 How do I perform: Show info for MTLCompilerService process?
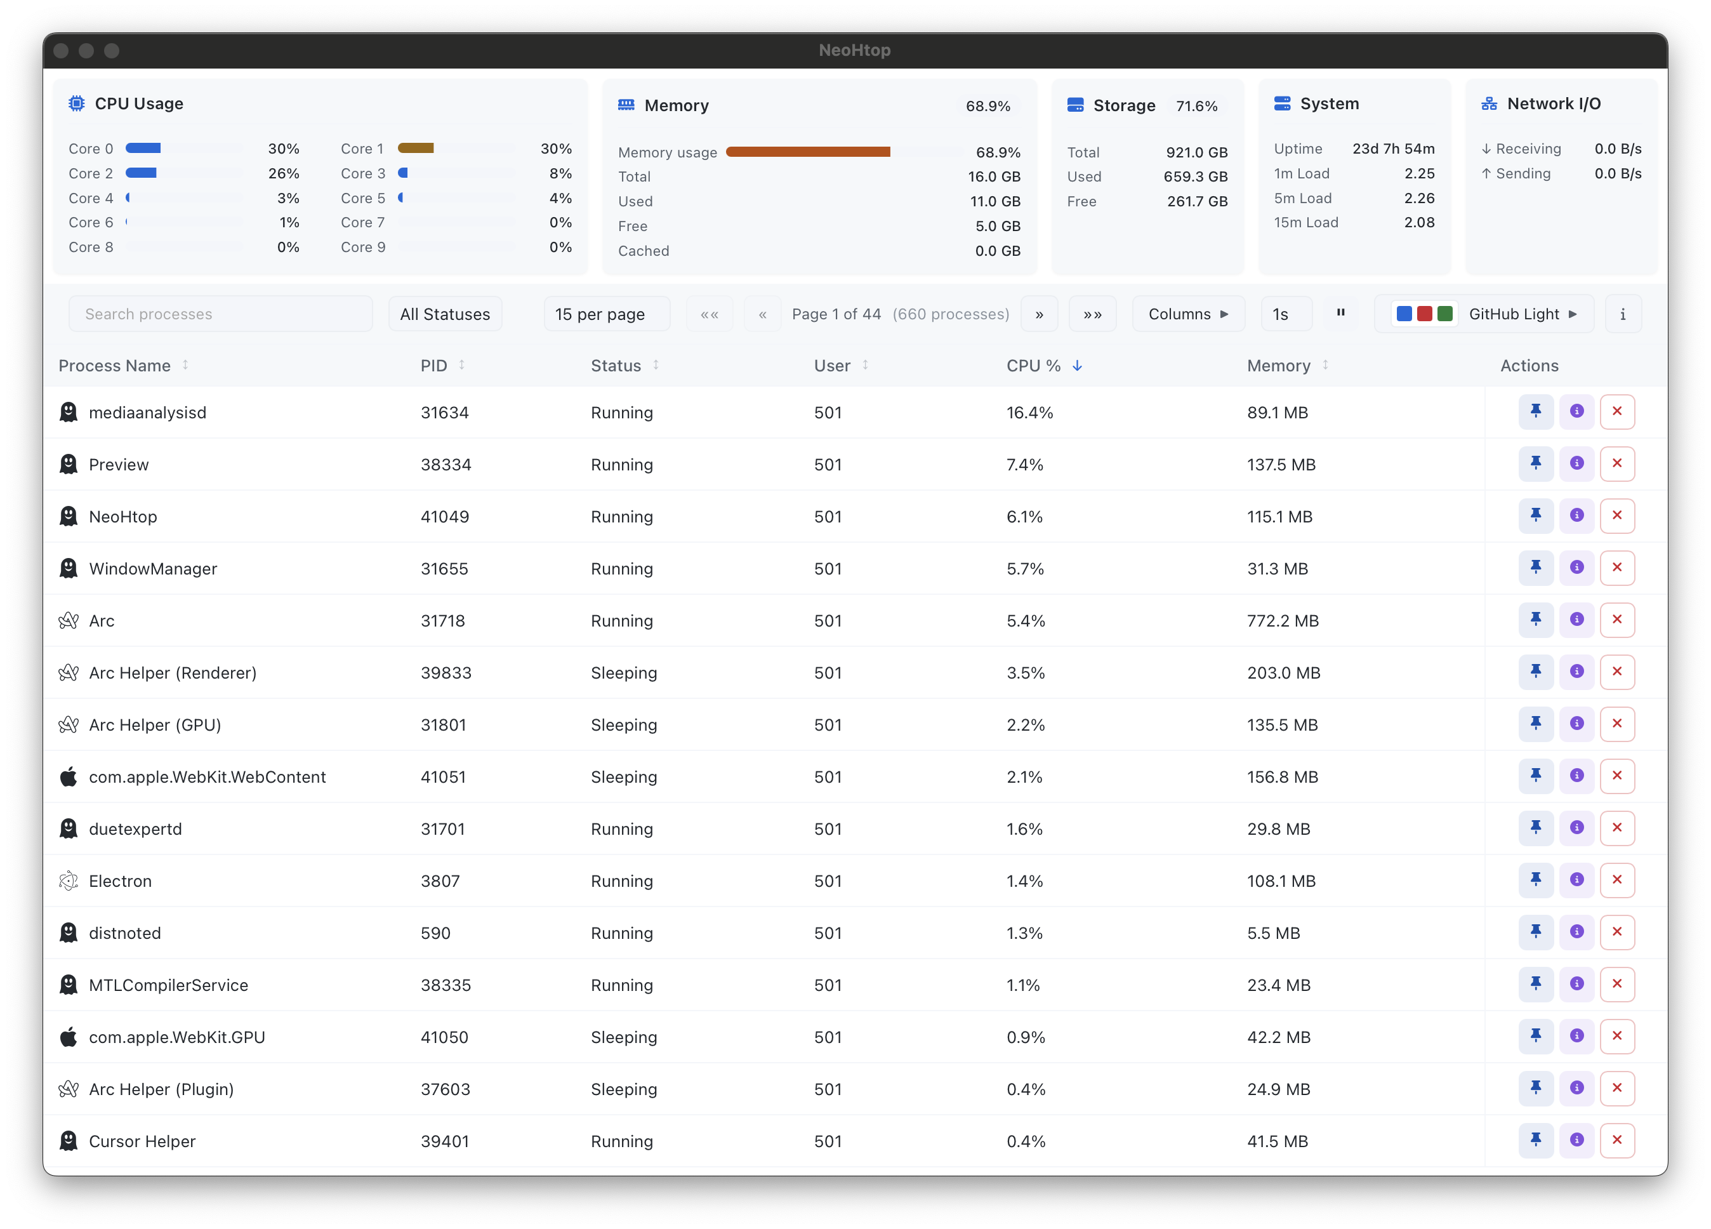click(1576, 985)
